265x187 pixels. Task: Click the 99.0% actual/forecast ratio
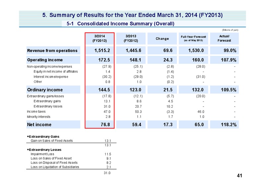coord(230,51)
